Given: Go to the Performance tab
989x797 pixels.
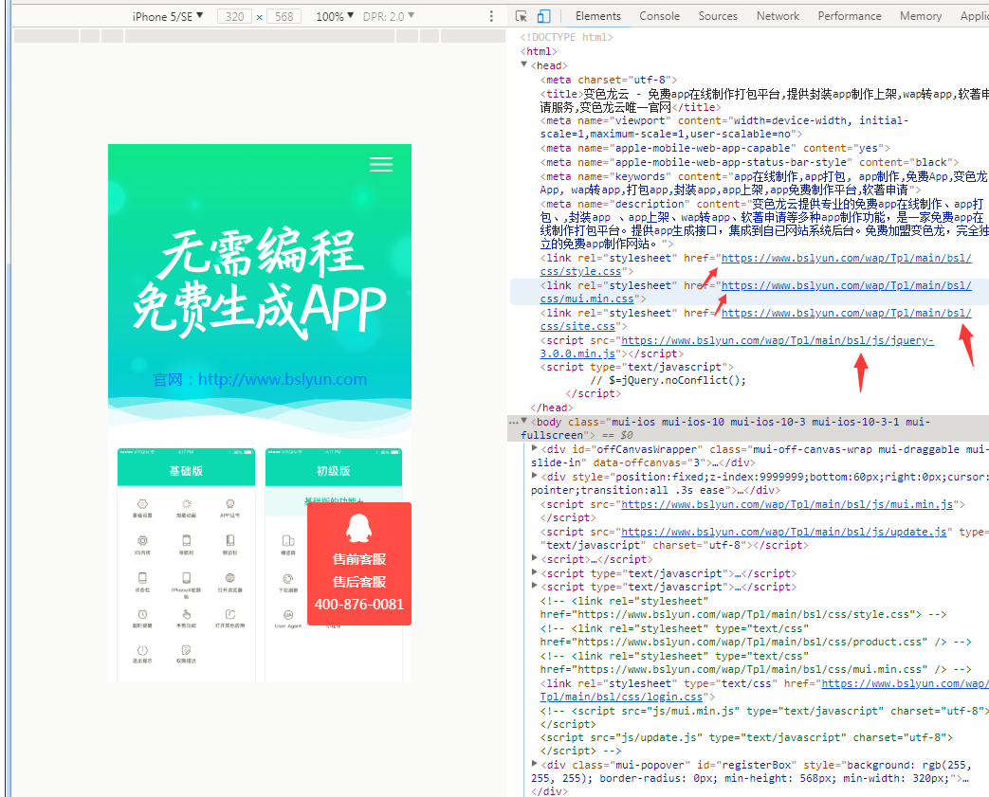Looking at the screenshot, I should [850, 16].
